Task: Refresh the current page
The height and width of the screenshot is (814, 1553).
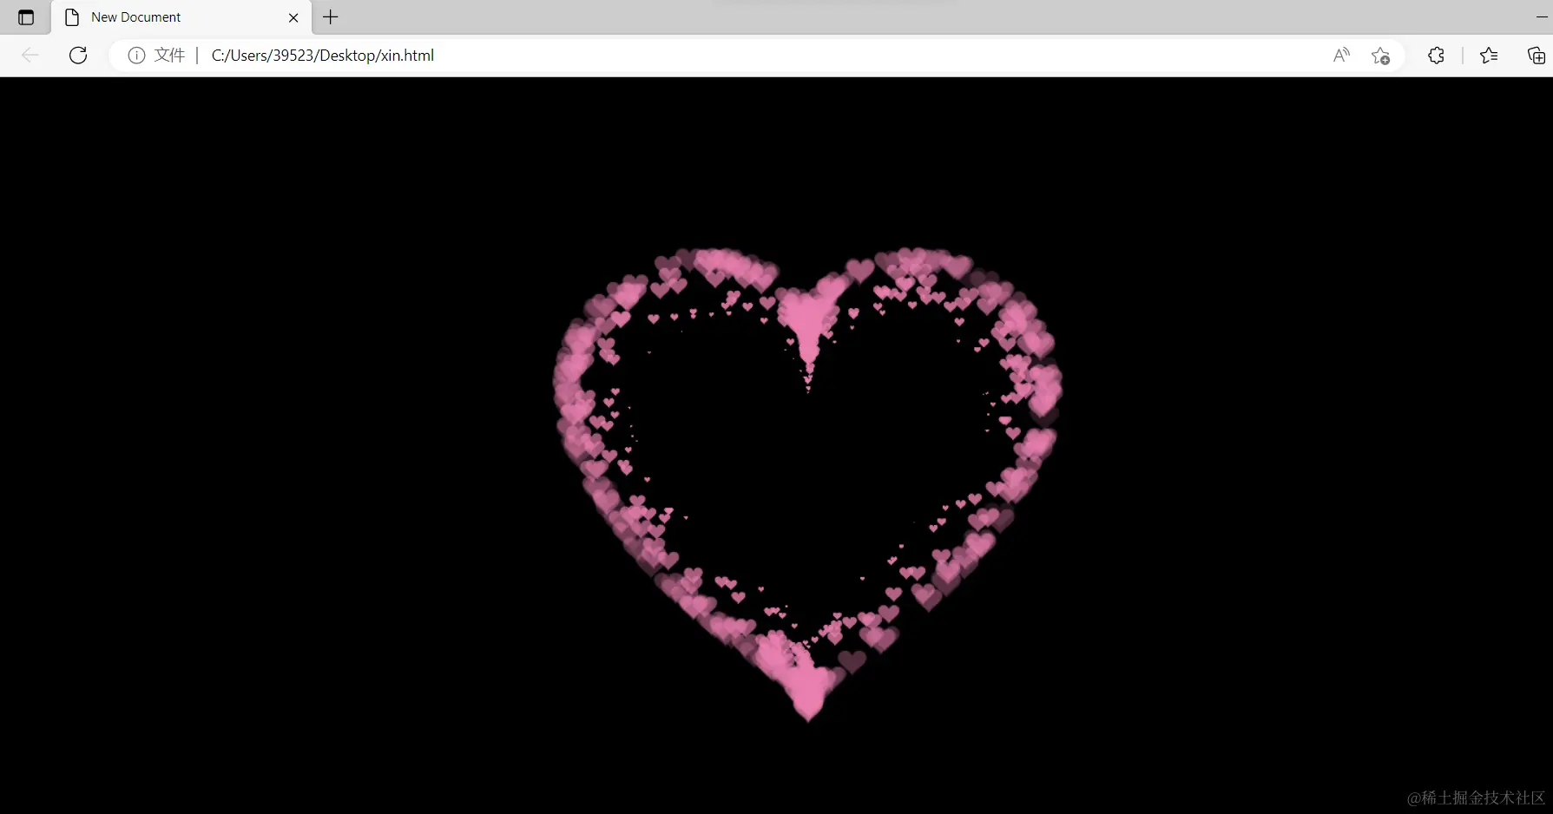Action: tap(78, 56)
